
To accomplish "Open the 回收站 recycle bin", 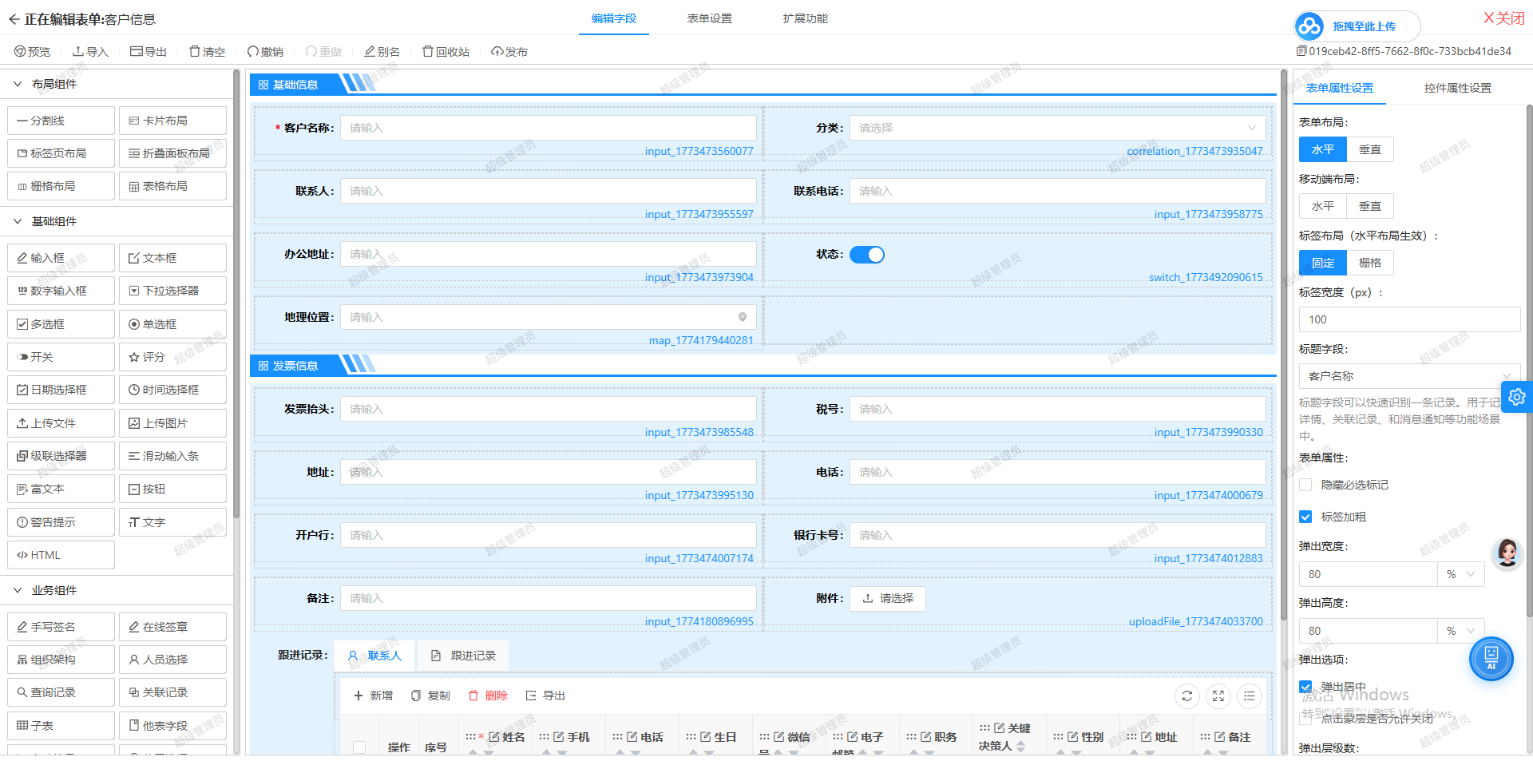I will pos(446,52).
